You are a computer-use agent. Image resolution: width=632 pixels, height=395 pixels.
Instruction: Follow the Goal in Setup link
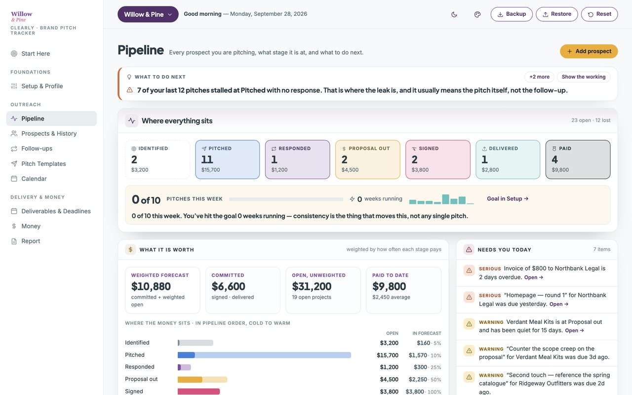click(508, 198)
